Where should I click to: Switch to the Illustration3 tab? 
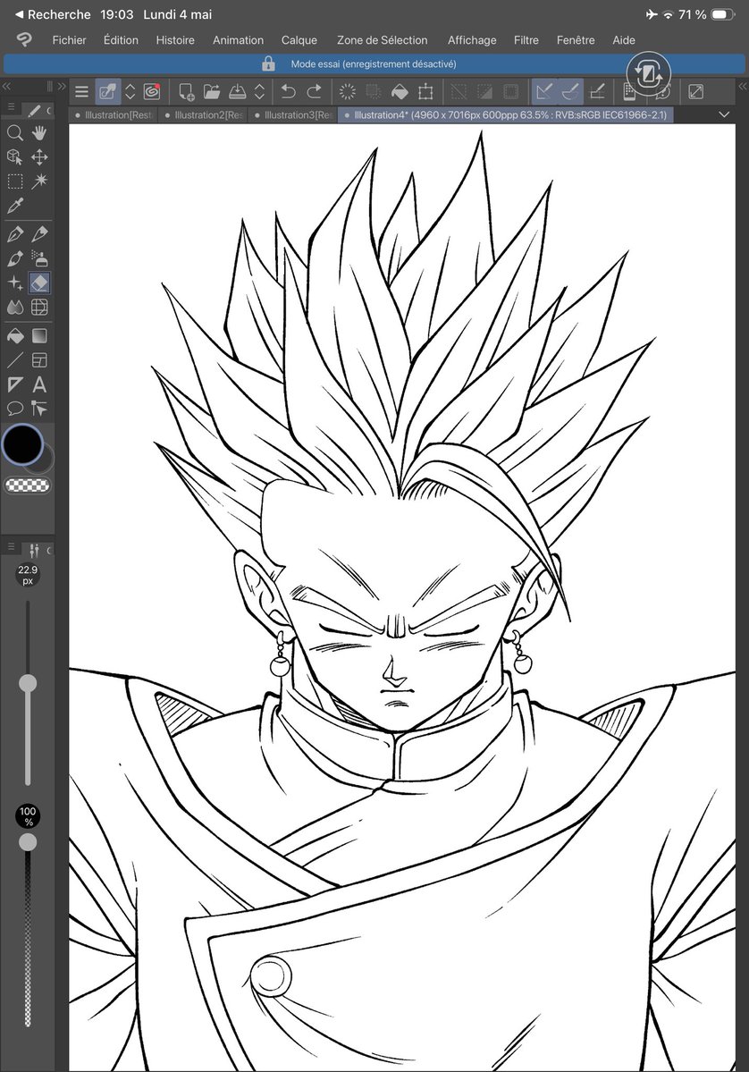[293, 114]
